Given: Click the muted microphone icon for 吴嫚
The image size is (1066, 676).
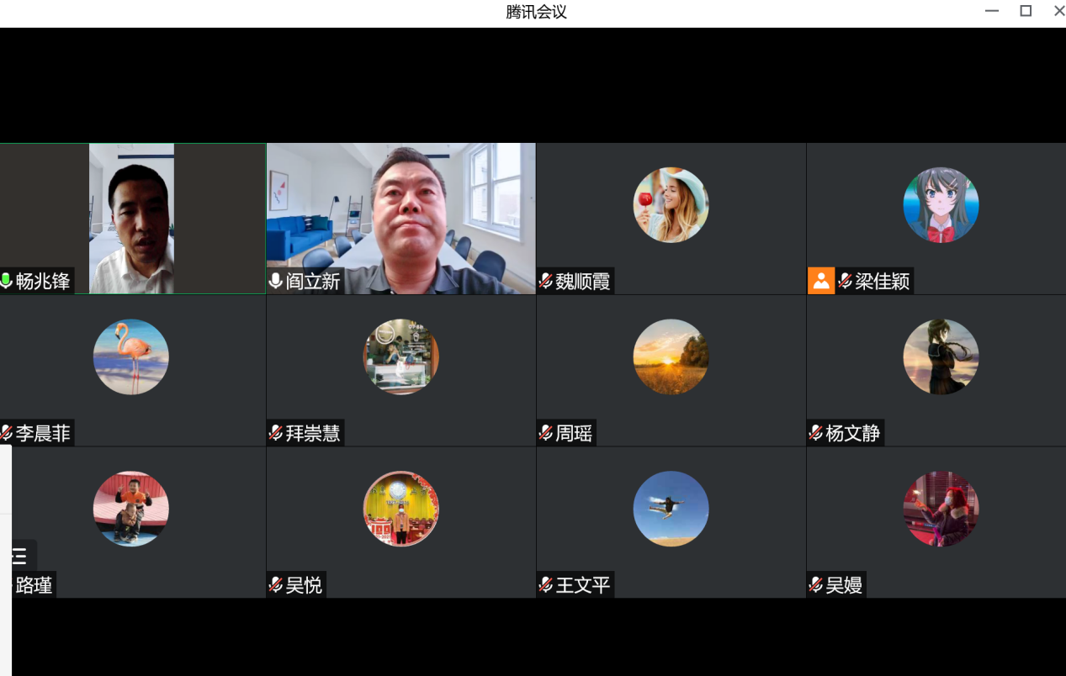Looking at the screenshot, I should [815, 584].
